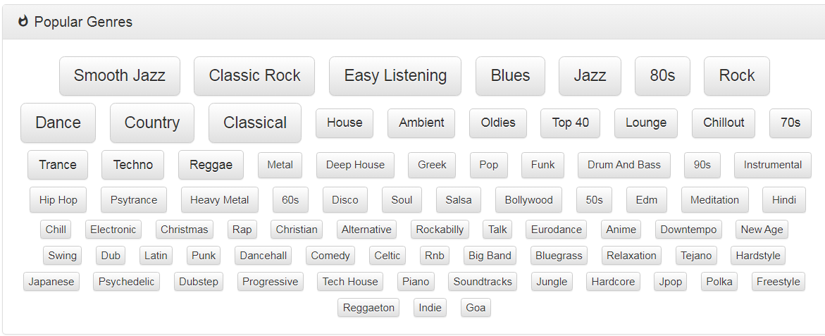Image resolution: width=825 pixels, height=336 pixels.
Task: Open the Heavy Metal genre
Action: pyautogui.click(x=220, y=200)
